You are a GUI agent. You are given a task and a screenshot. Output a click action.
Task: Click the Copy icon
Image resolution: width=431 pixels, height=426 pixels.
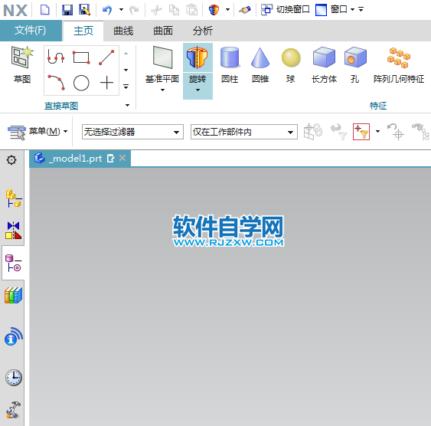tap(174, 10)
